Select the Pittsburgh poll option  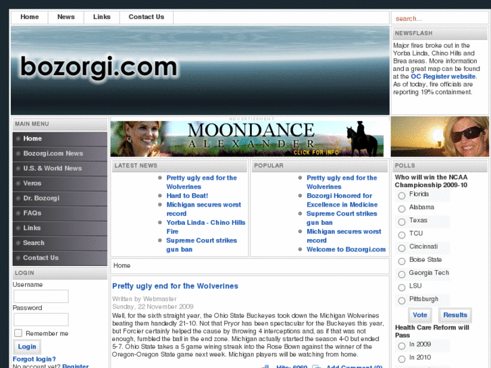402,300
